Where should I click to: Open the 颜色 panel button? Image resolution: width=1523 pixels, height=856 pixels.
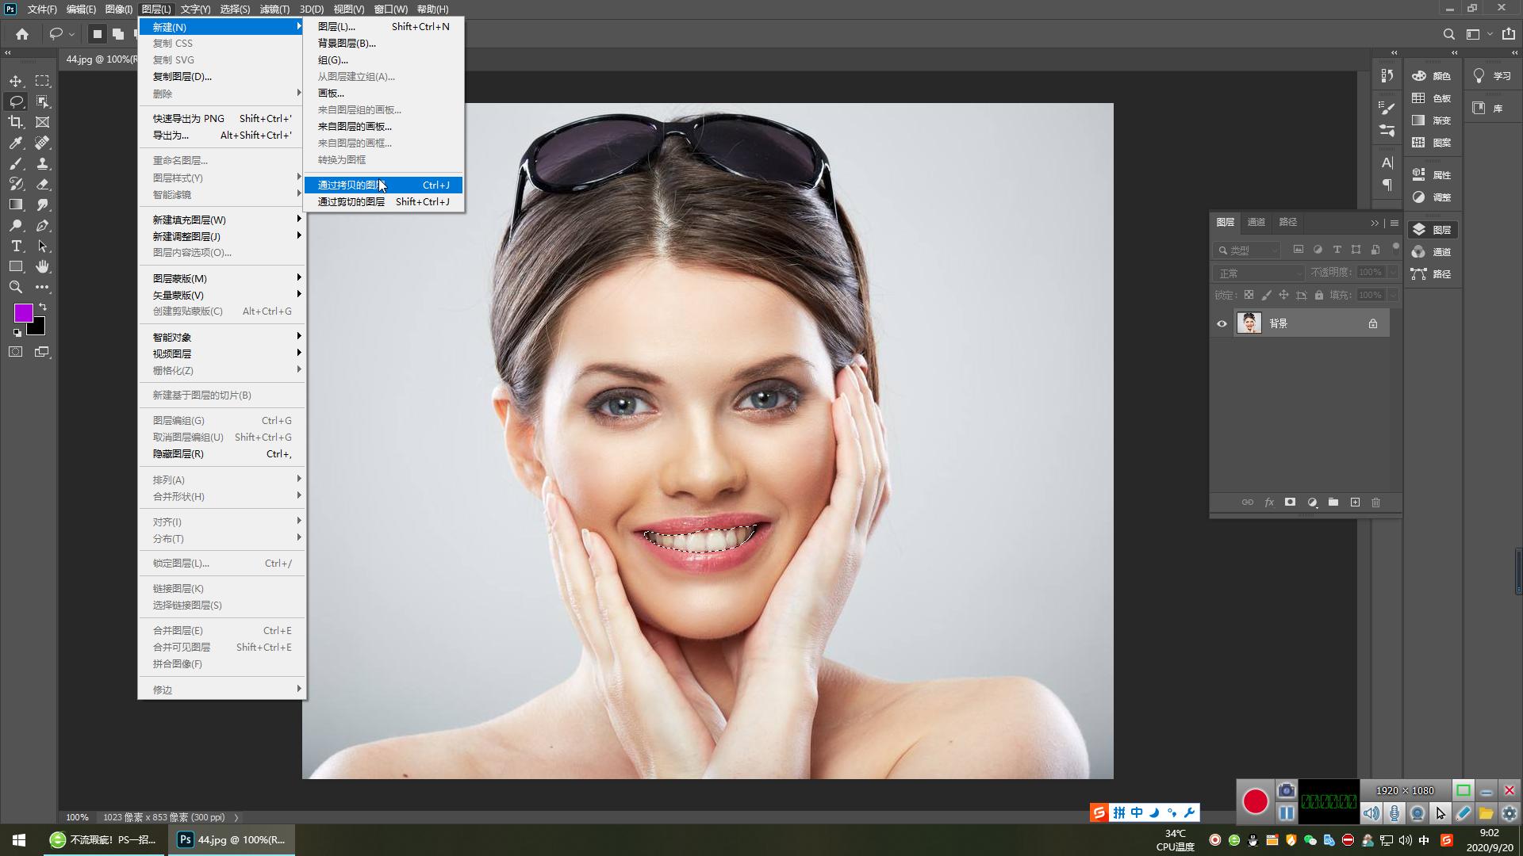(1432, 76)
